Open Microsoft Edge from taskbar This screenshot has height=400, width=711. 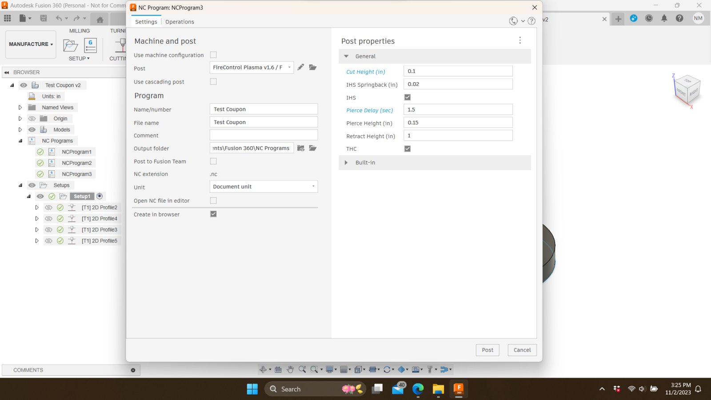pos(418,389)
